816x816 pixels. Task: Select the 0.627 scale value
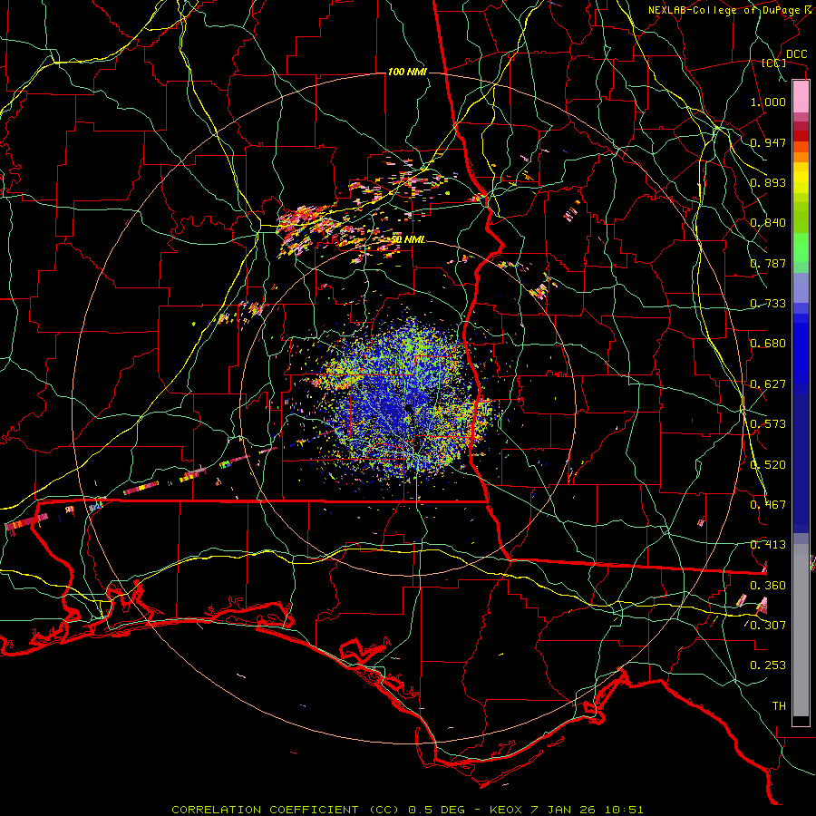[x=768, y=384]
